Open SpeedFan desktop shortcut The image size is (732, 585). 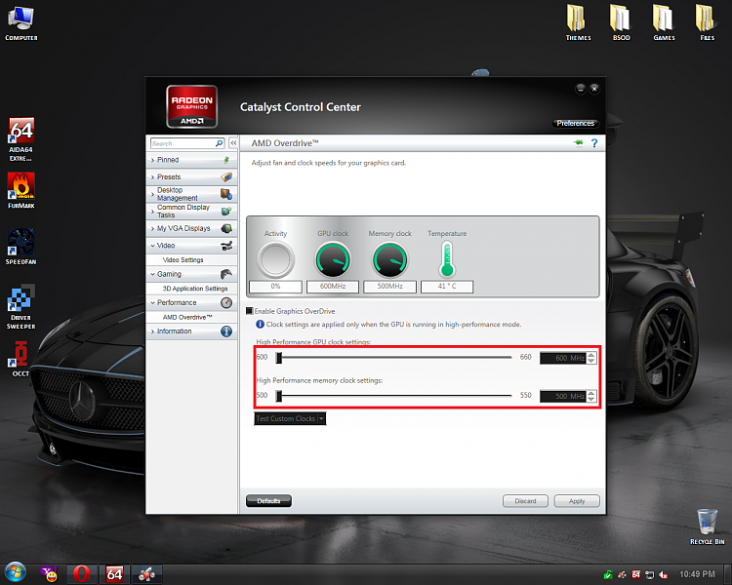pyautogui.click(x=20, y=247)
